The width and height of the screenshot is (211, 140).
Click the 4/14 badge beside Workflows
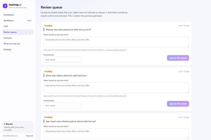click(x=29, y=21)
